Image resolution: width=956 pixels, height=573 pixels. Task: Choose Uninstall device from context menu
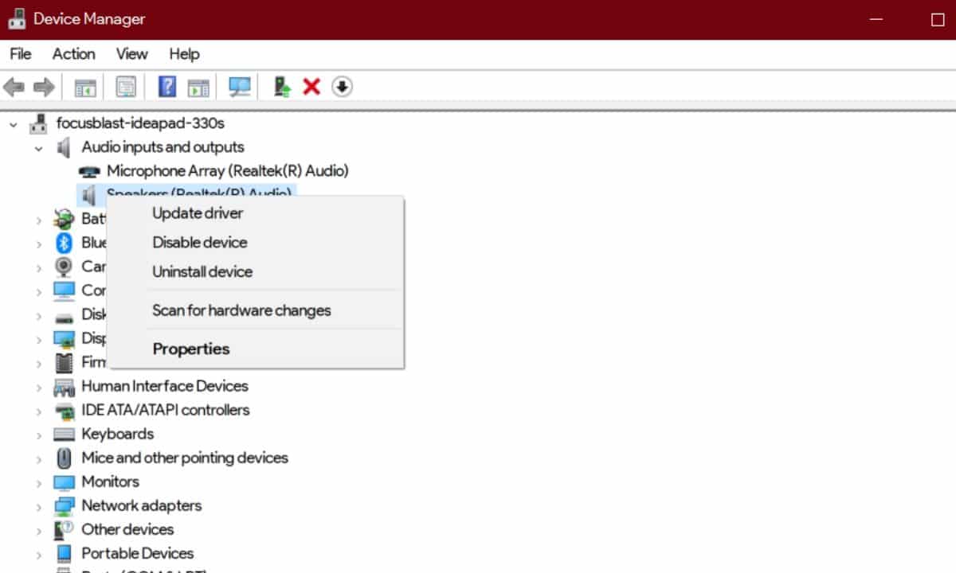tap(202, 272)
